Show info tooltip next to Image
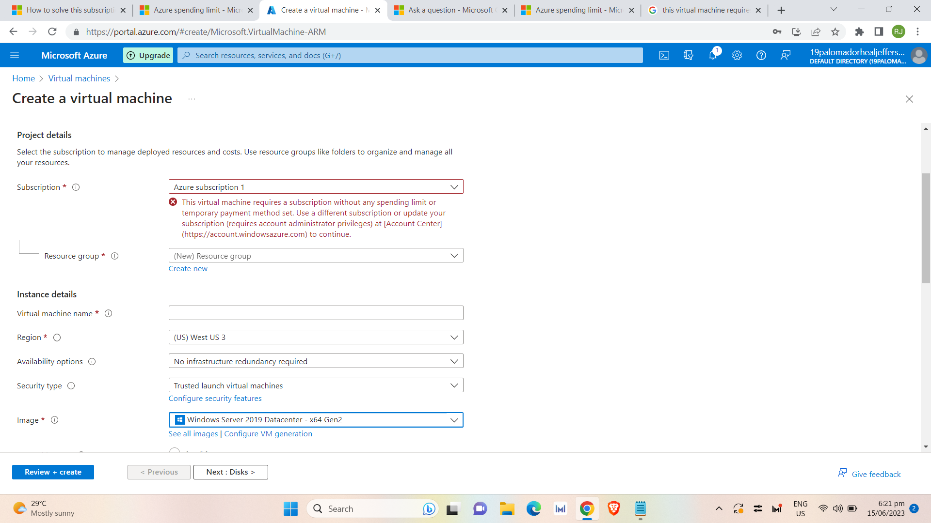The width and height of the screenshot is (931, 523). coord(55,420)
